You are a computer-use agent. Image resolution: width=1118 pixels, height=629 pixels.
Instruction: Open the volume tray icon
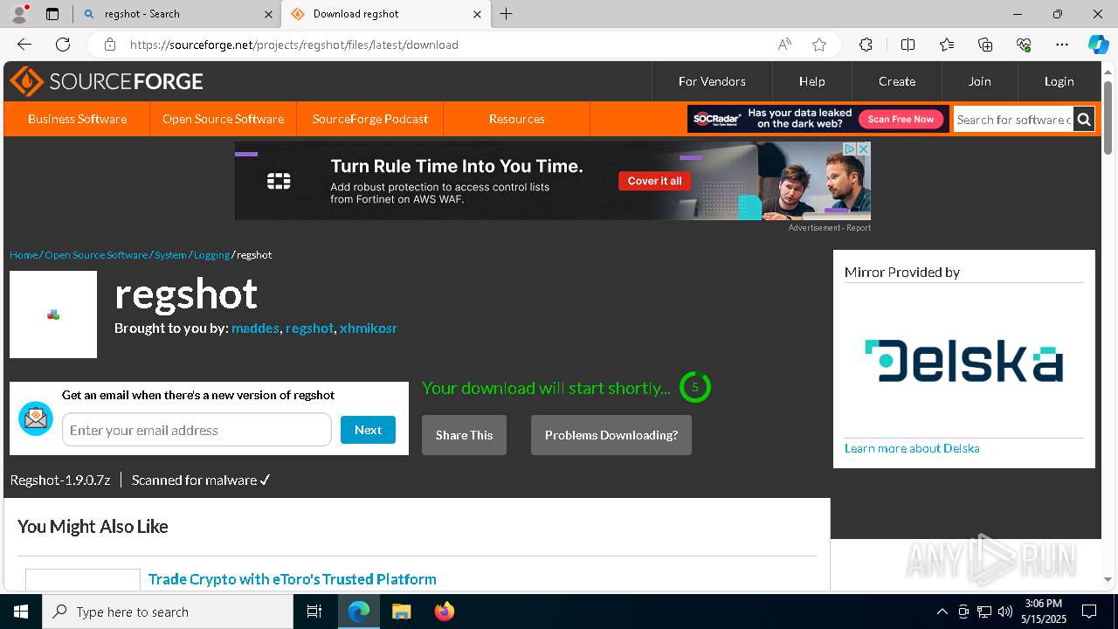1004,612
